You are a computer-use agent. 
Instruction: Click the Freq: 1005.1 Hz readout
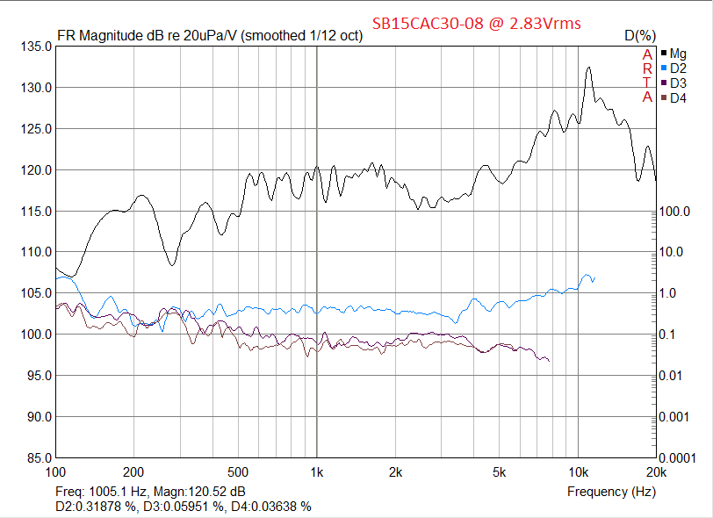click(x=103, y=492)
